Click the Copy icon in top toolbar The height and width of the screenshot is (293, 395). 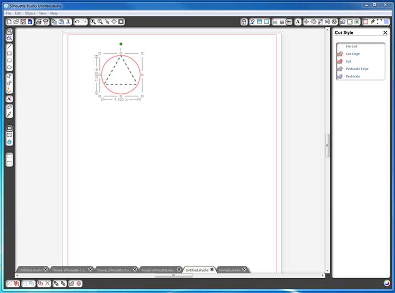(x=54, y=22)
